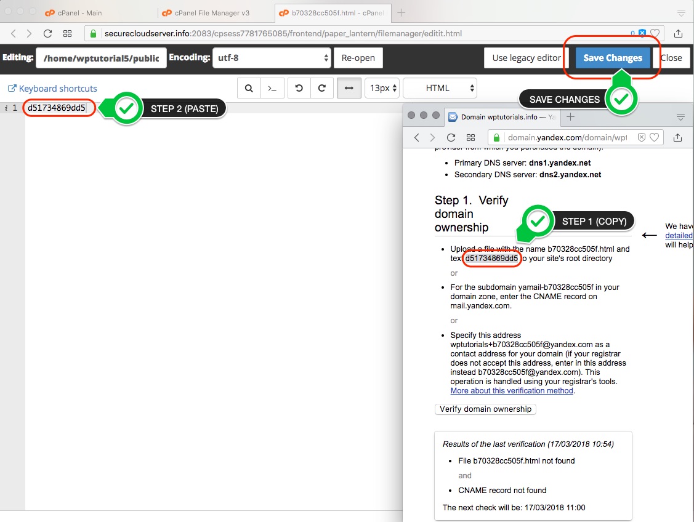Click the Use legacy editor button
This screenshot has height=522, width=694.
pyautogui.click(x=527, y=58)
